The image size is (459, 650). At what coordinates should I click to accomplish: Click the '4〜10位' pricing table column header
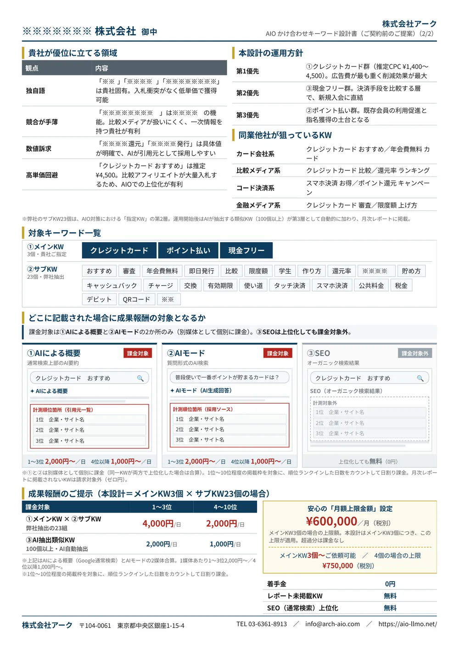click(225, 507)
